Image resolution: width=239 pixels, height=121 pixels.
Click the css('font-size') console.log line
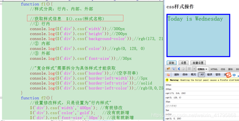point(80,58)
